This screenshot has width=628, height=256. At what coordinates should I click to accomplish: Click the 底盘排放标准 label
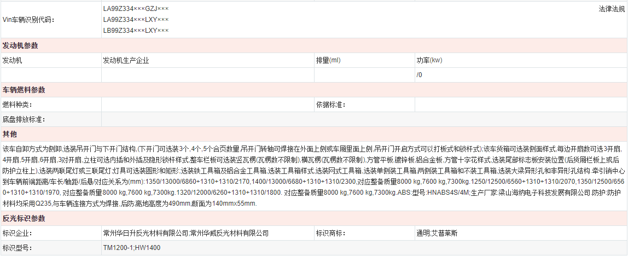tap(24, 119)
